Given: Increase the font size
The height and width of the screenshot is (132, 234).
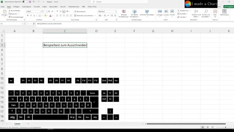Looking at the screenshot, I should tap(49, 11).
